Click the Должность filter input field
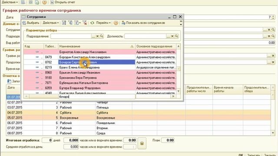 [x=145, y=36]
